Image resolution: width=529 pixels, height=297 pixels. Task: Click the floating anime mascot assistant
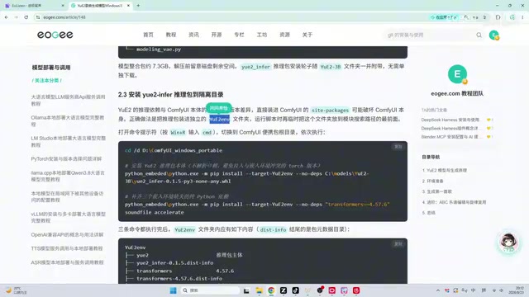pos(509,243)
